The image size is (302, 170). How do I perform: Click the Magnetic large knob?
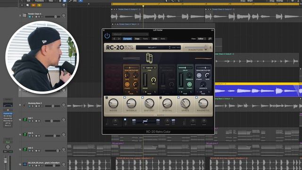coord(203,103)
